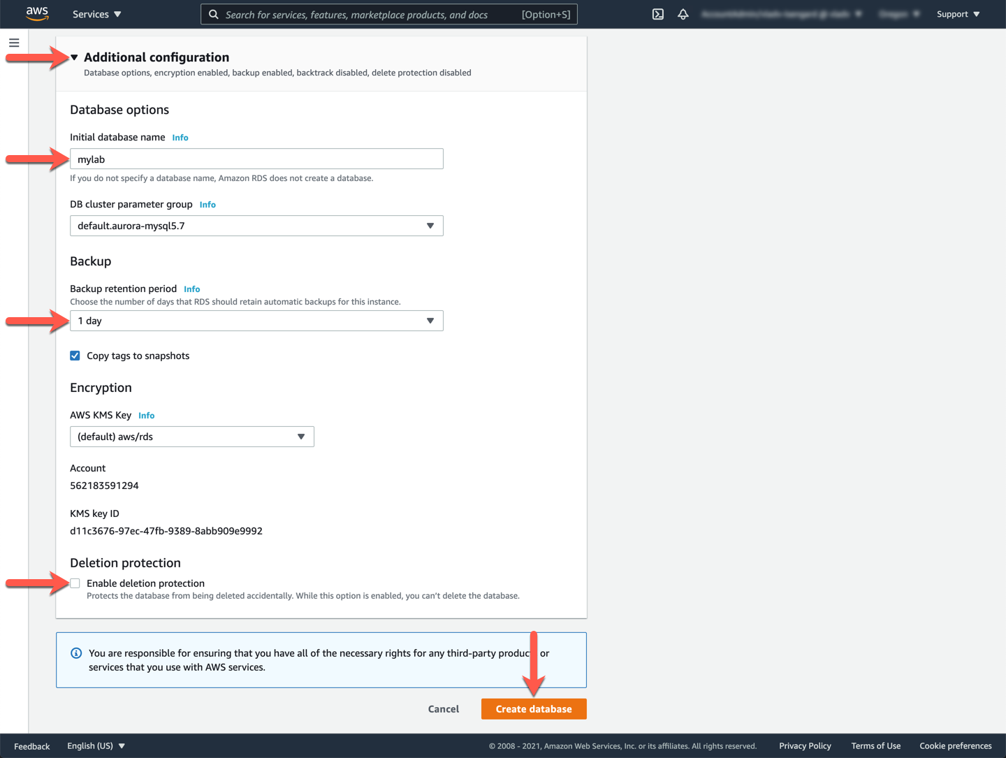This screenshot has height=758, width=1006.
Task: Click Info link next to Initial database name
Action: point(180,138)
